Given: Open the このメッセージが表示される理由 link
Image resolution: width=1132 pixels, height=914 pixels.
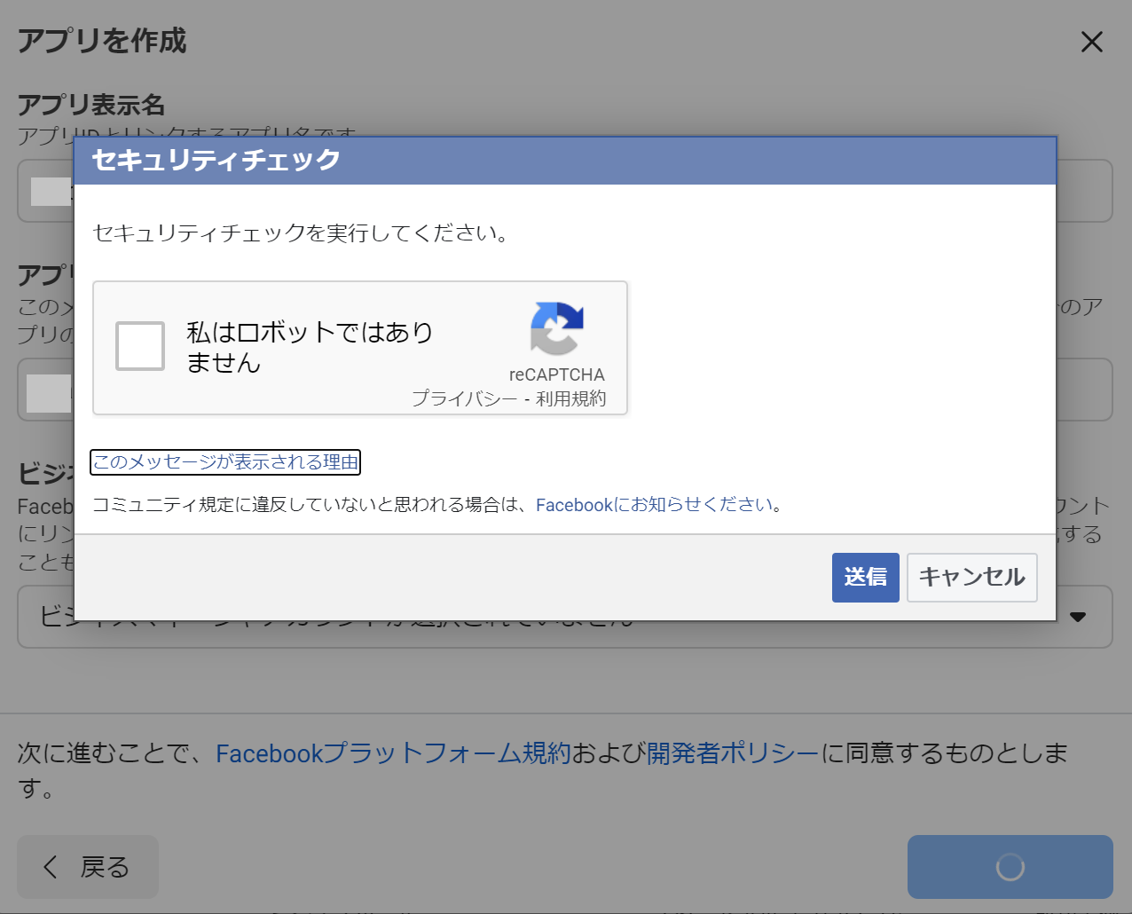Looking at the screenshot, I should coord(225,462).
